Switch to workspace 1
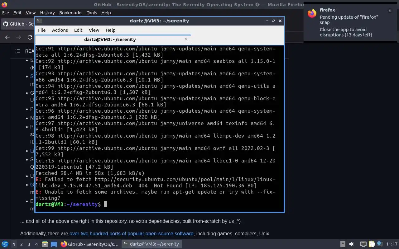This screenshot has height=249, width=399. [x=14, y=244]
